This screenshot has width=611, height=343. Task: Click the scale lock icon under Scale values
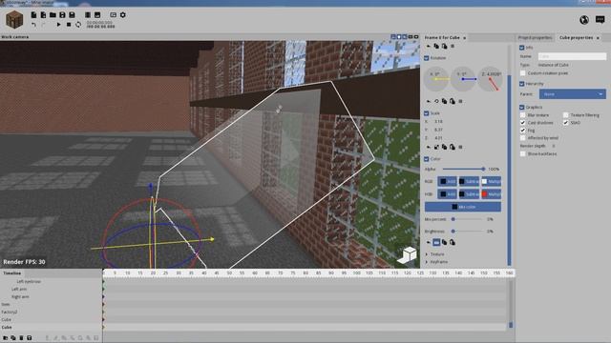(x=436, y=147)
